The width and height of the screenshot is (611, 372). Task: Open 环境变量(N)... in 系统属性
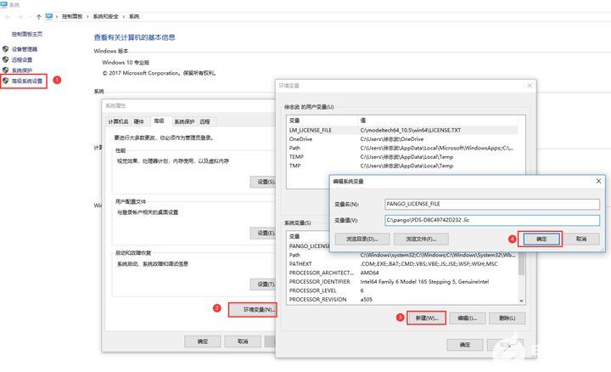coord(253,310)
